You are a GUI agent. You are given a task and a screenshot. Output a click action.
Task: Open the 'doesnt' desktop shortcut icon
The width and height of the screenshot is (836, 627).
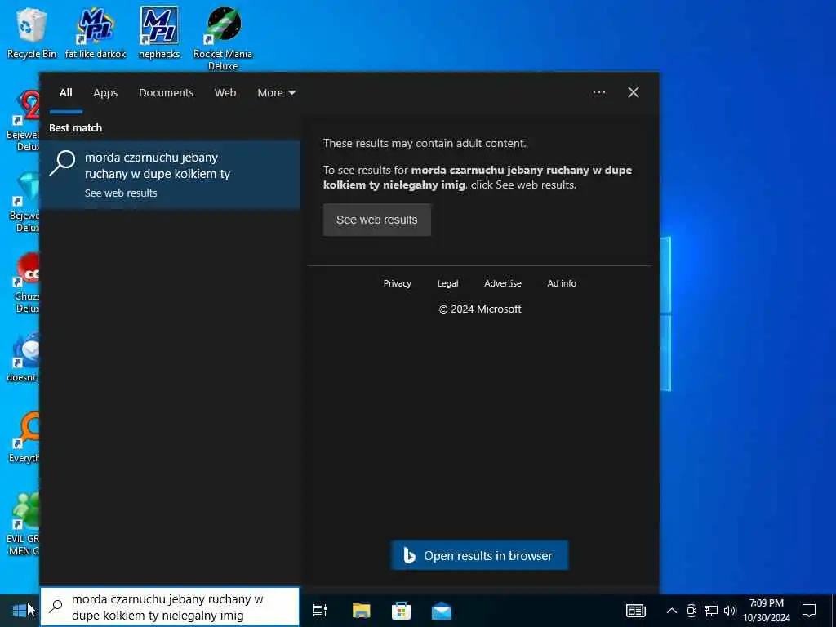22,358
